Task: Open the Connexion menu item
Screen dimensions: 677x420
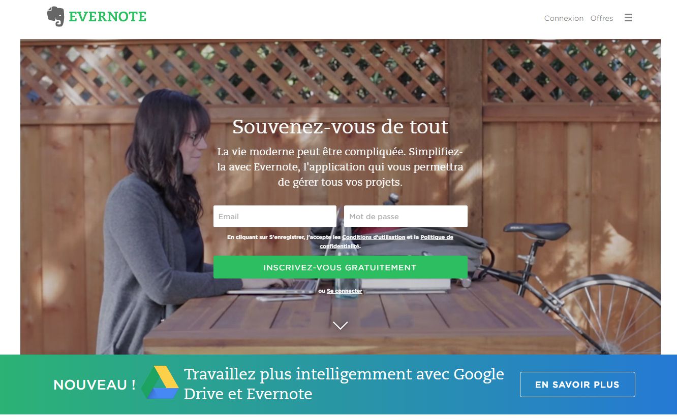Action: [x=564, y=18]
